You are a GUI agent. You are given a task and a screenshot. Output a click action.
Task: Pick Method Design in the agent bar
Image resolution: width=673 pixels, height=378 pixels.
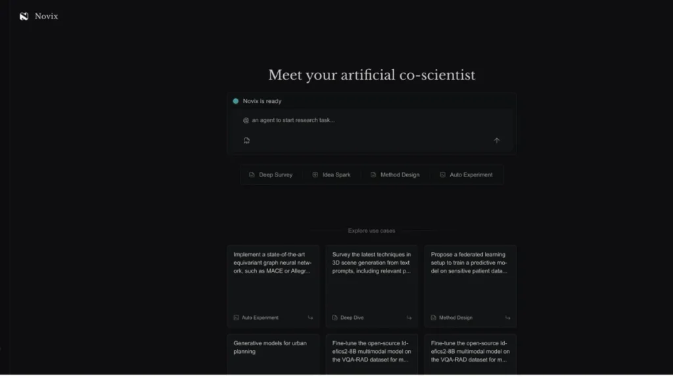[394, 175]
